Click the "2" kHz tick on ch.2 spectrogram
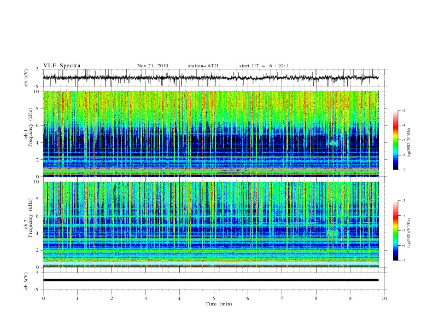The width and height of the screenshot is (433, 335). [x=38, y=250]
